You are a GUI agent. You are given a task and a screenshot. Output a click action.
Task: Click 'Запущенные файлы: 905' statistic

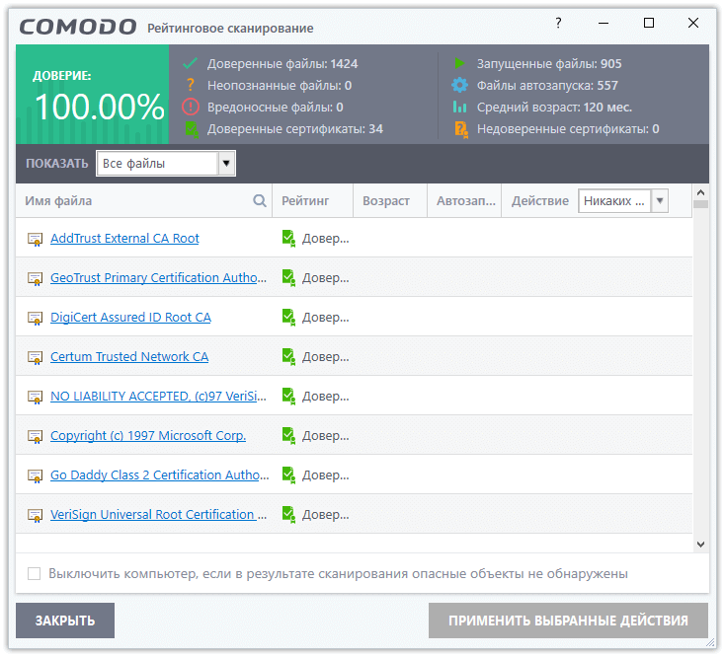click(549, 64)
